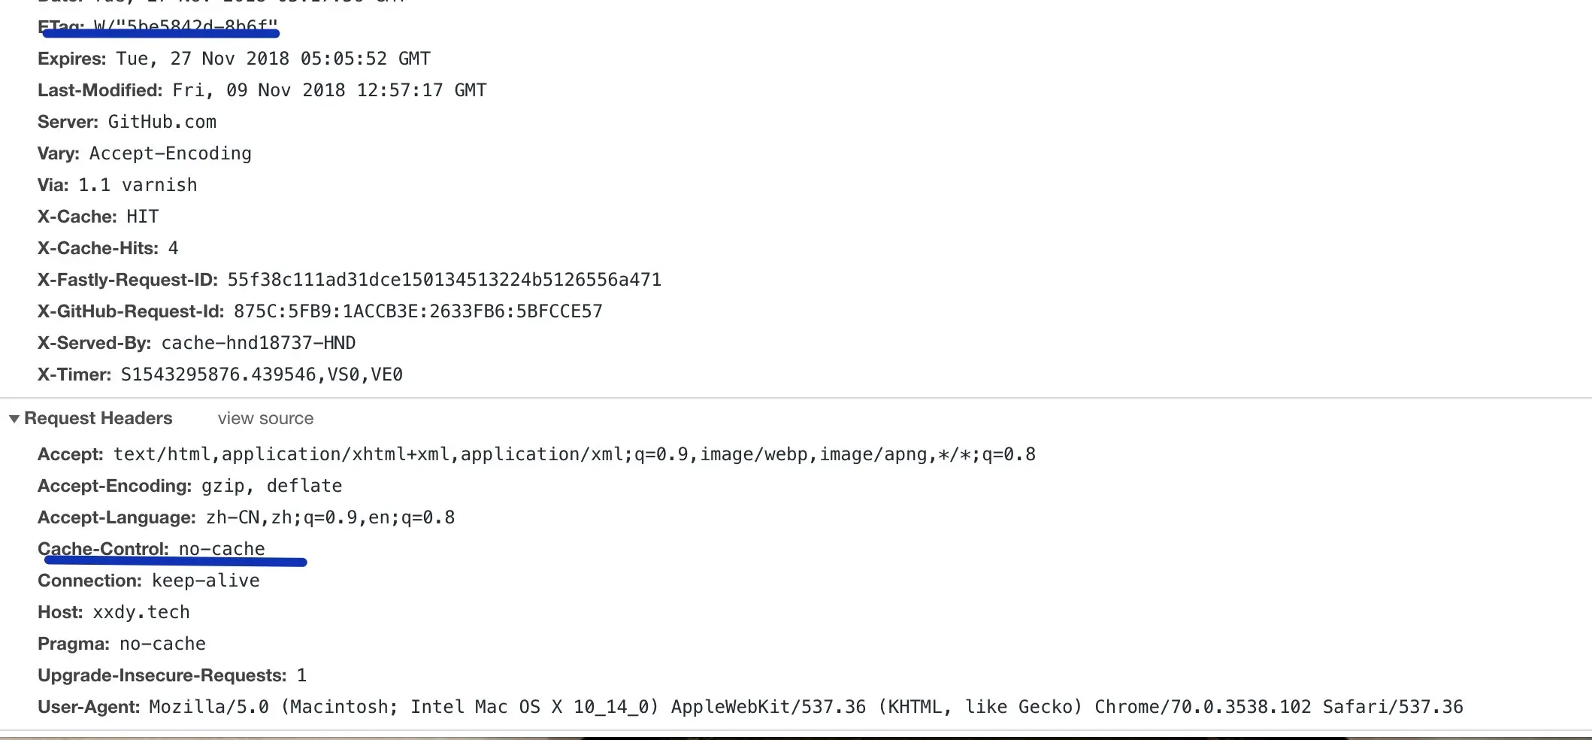Click the view source link
The width and height of the screenshot is (1592, 740).
(x=265, y=419)
